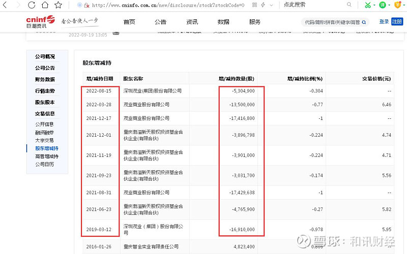The width and height of the screenshot is (407, 254).
Task: Click the lightning speed mode icon
Action: click(263, 5)
